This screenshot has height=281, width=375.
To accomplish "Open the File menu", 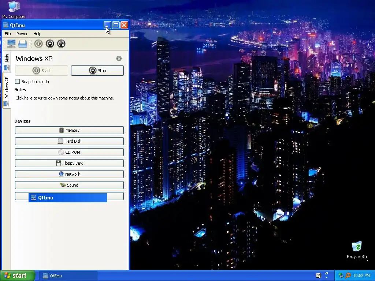I will coord(8,34).
